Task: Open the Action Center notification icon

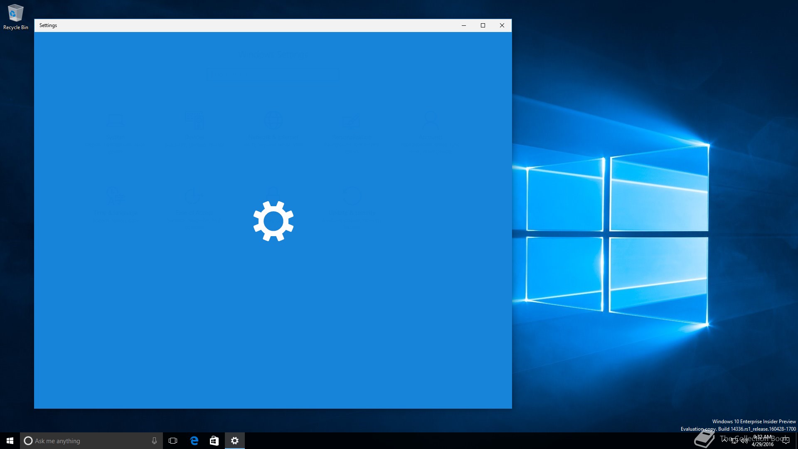Action: coord(786,441)
